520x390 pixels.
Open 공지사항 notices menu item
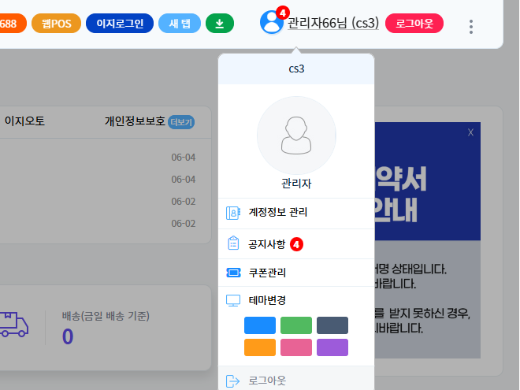267,244
